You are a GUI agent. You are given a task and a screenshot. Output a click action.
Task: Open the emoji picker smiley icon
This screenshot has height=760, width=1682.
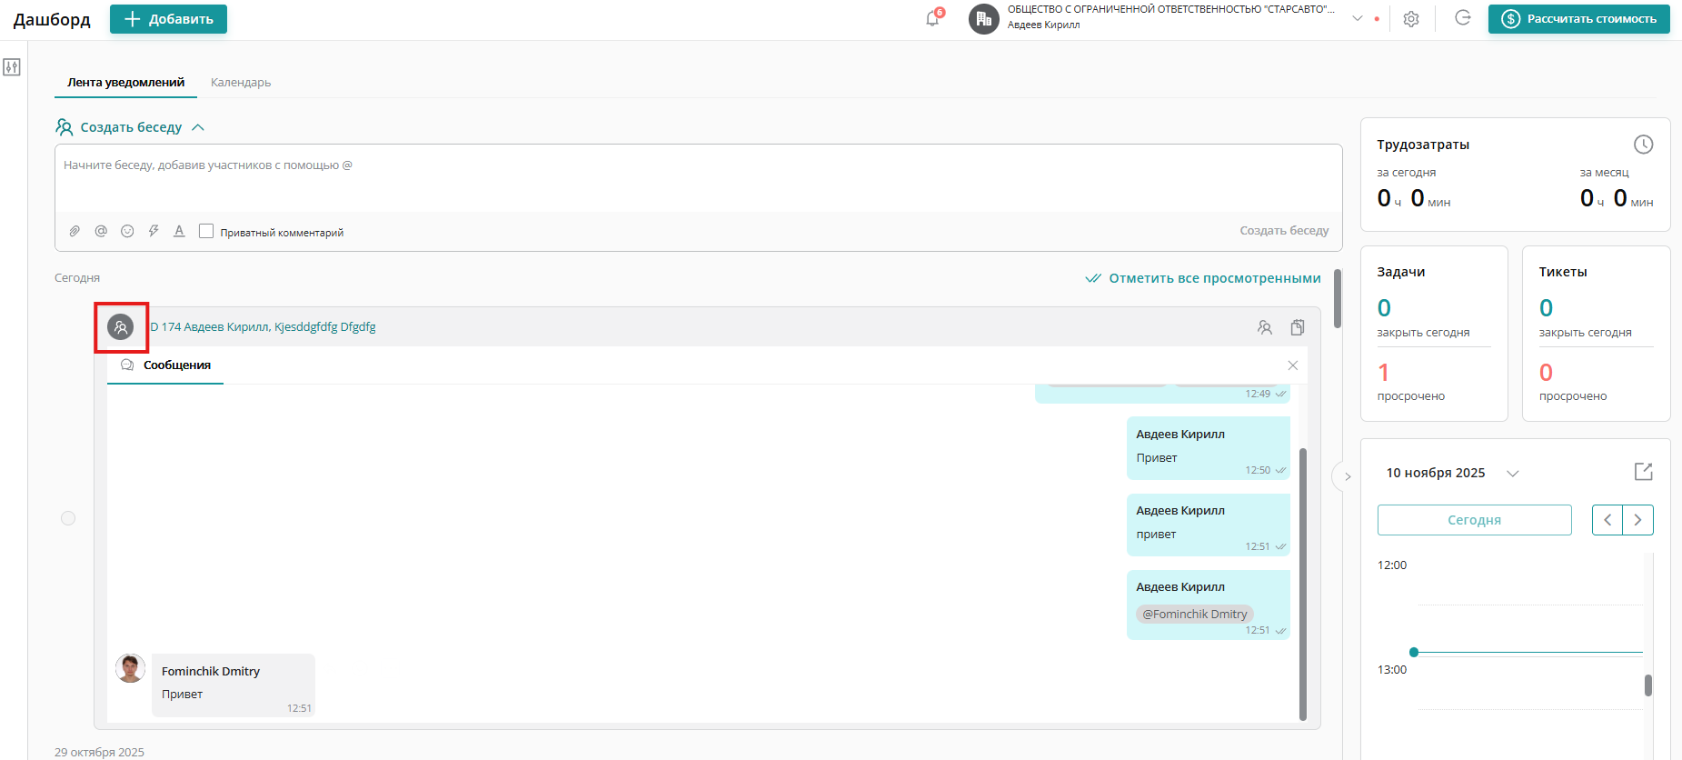127,231
